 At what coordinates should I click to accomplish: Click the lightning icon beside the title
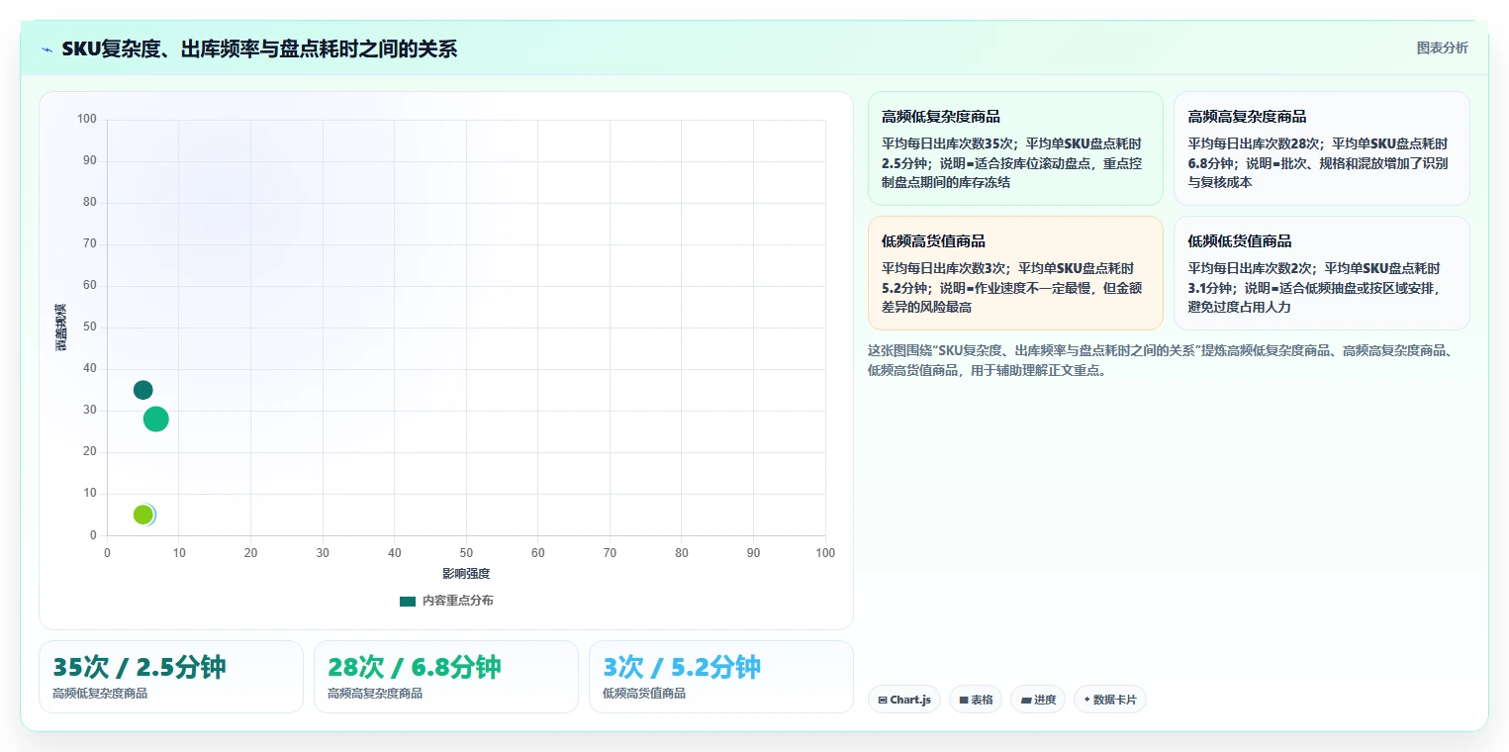[x=47, y=48]
